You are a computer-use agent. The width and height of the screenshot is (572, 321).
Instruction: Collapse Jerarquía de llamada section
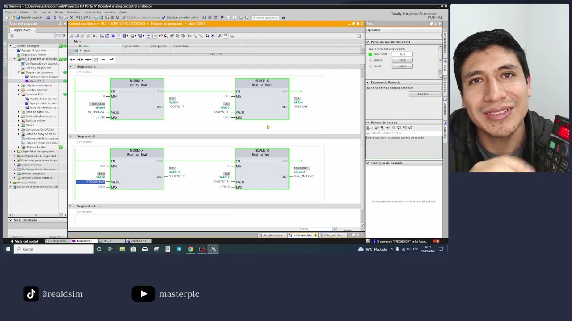coord(368,163)
